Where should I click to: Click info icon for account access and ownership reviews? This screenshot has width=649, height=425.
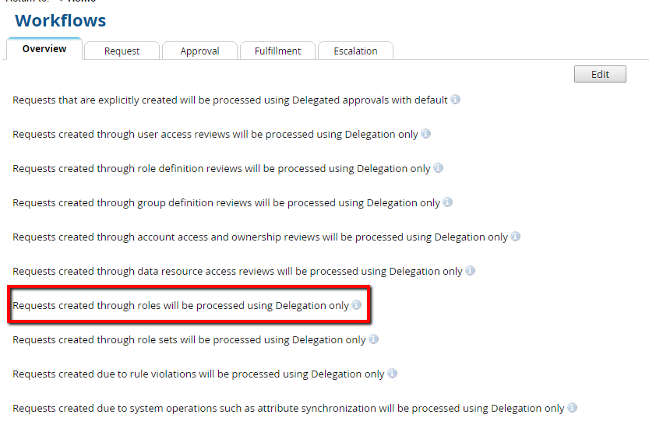(516, 237)
